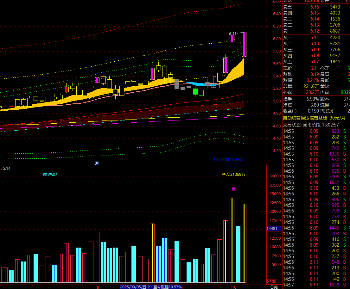The image size is (350, 289).
Task: Click the 财 financial event marker
Action: pos(97,163)
